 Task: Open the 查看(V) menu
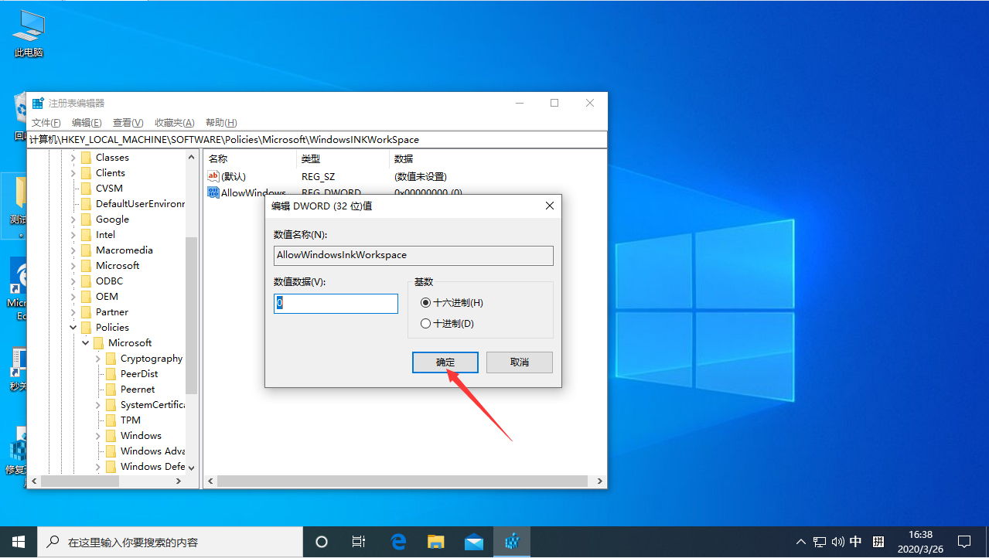[x=127, y=122]
